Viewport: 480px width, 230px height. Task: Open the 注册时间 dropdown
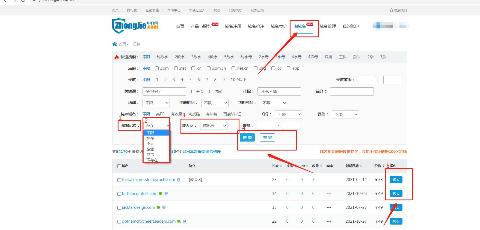tap(215, 103)
